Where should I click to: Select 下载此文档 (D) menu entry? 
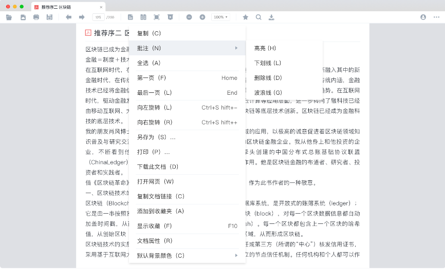pyautogui.click(x=187, y=167)
